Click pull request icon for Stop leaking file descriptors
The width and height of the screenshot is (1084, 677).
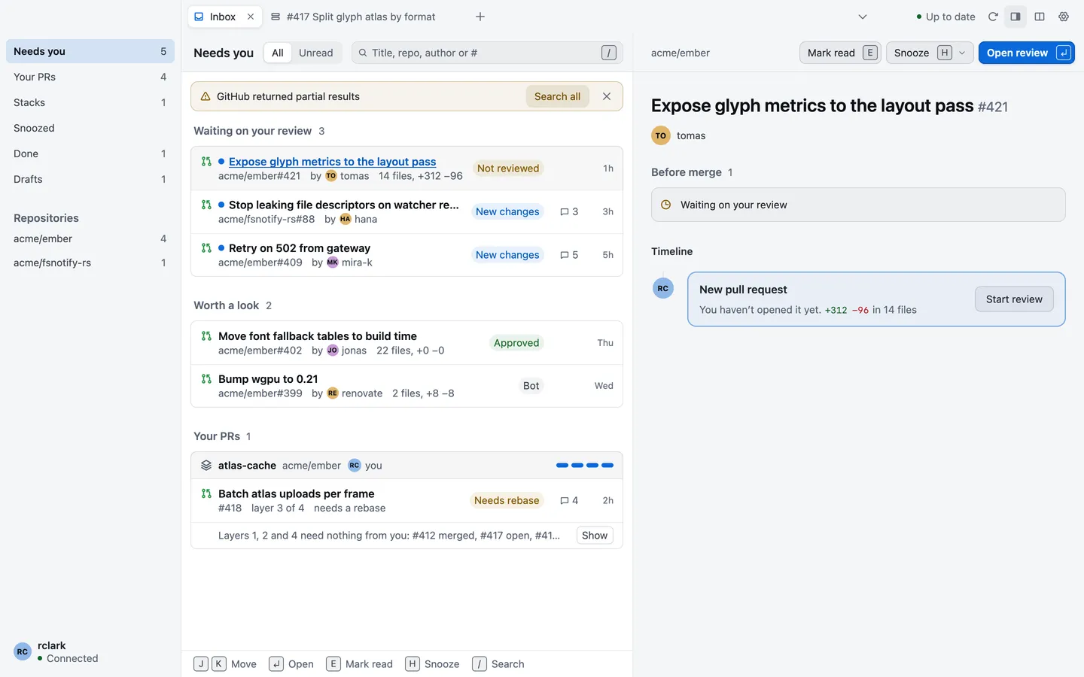(x=206, y=205)
